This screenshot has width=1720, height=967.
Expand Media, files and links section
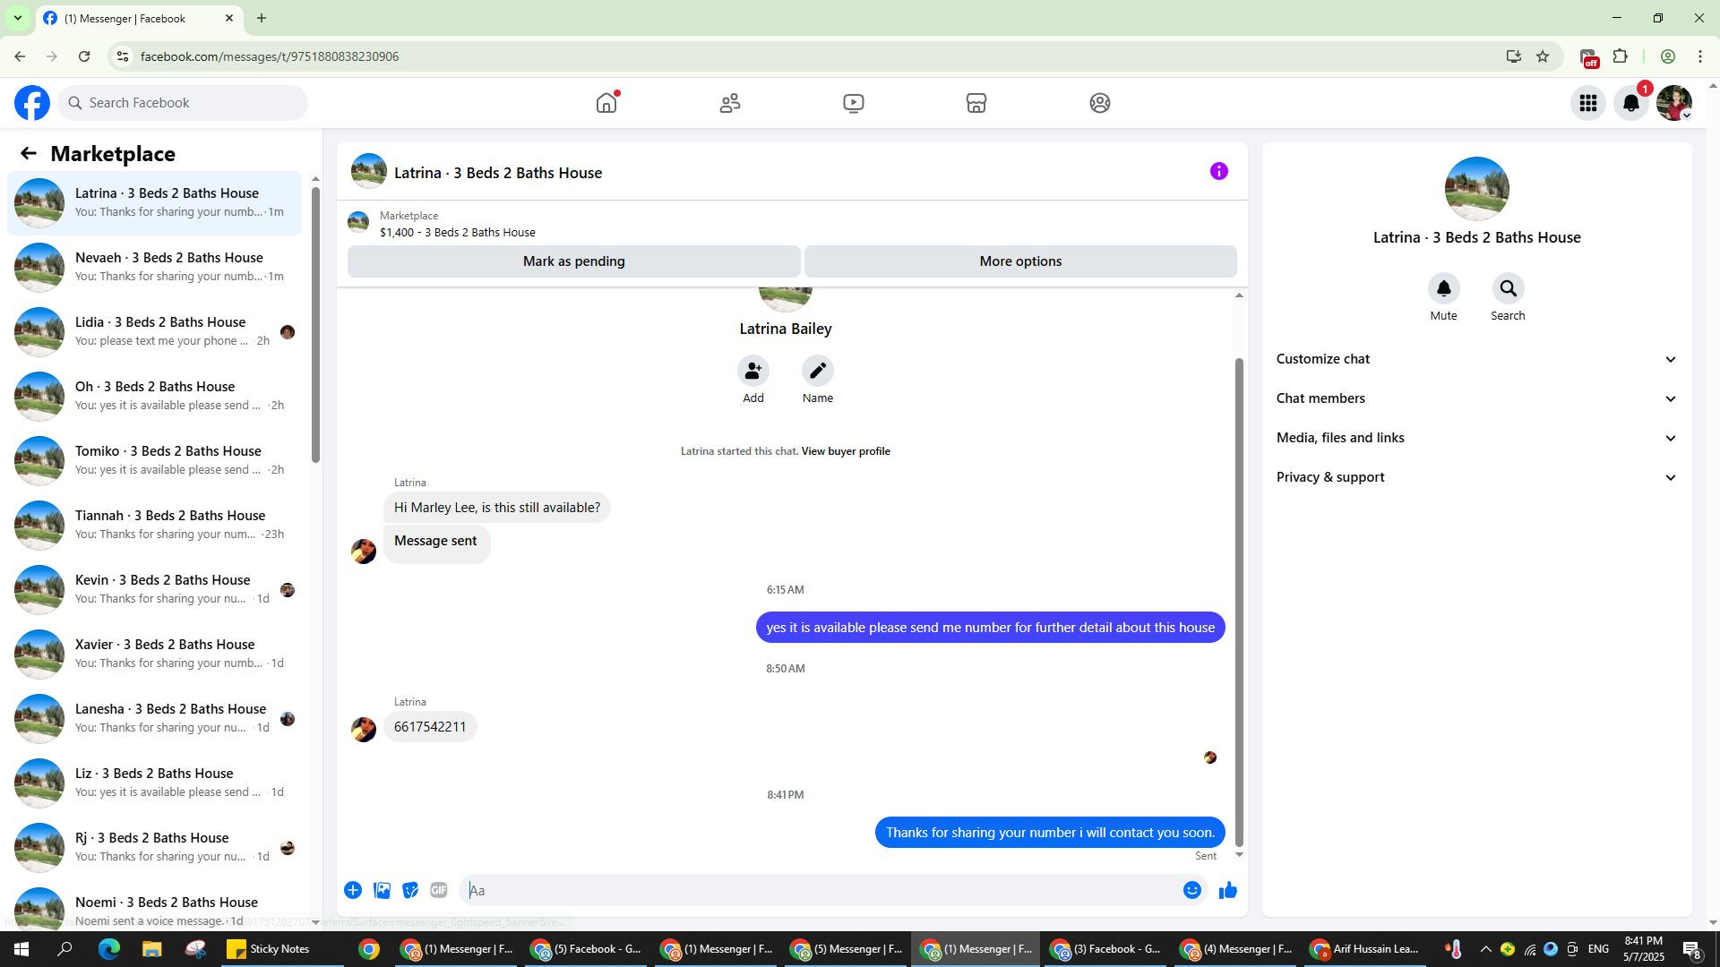pyautogui.click(x=1475, y=438)
